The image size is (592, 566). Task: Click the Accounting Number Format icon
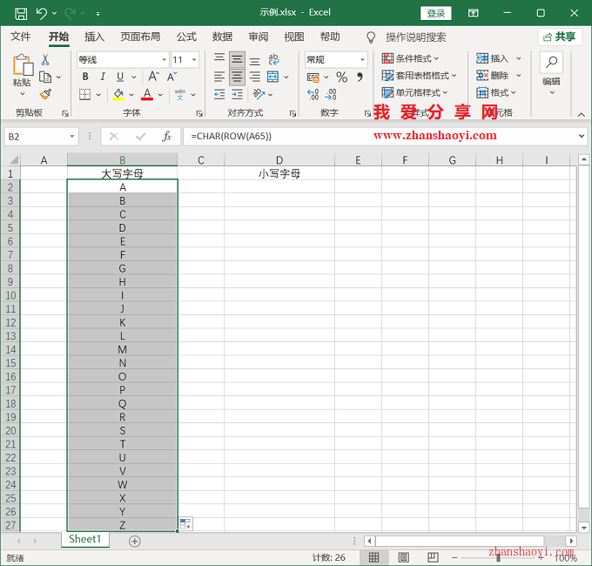tap(313, 77)
